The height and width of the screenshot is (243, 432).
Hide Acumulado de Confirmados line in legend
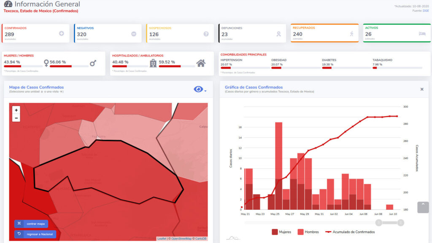coord(350,232)
